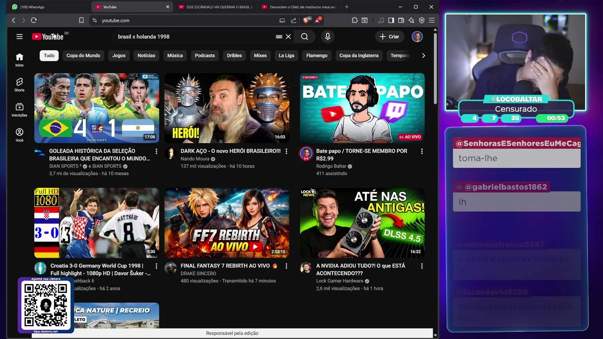Open Você in the sidebar

[19, 135]
